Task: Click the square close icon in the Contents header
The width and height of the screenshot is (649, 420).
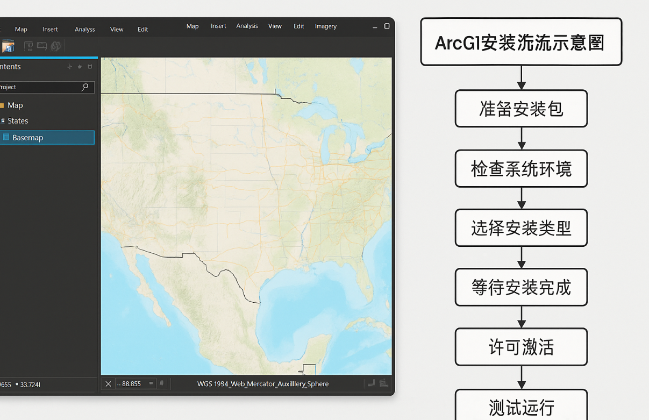Action: (x=90, y=67)
